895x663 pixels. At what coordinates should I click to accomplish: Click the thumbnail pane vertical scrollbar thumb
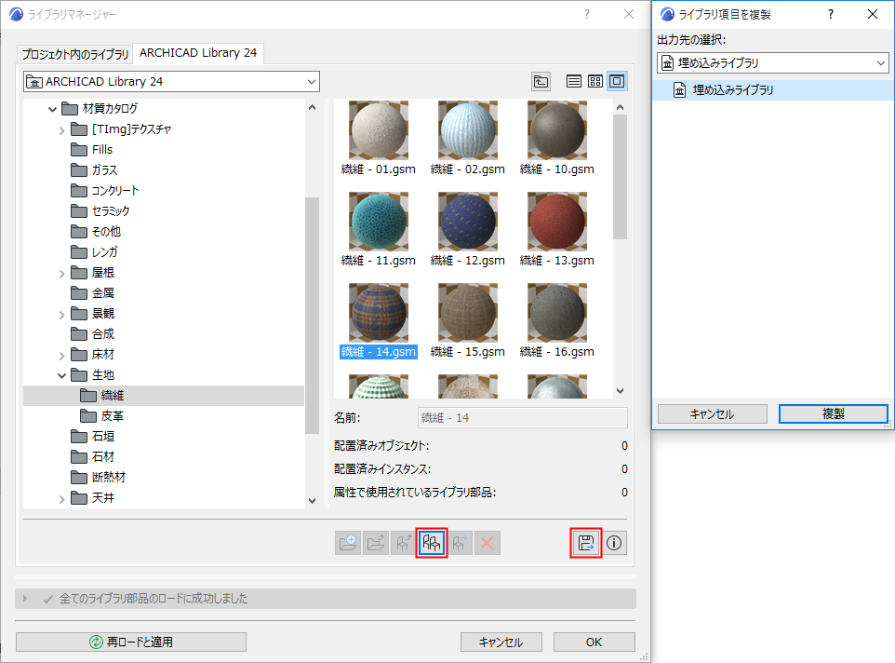coord(620,177)
